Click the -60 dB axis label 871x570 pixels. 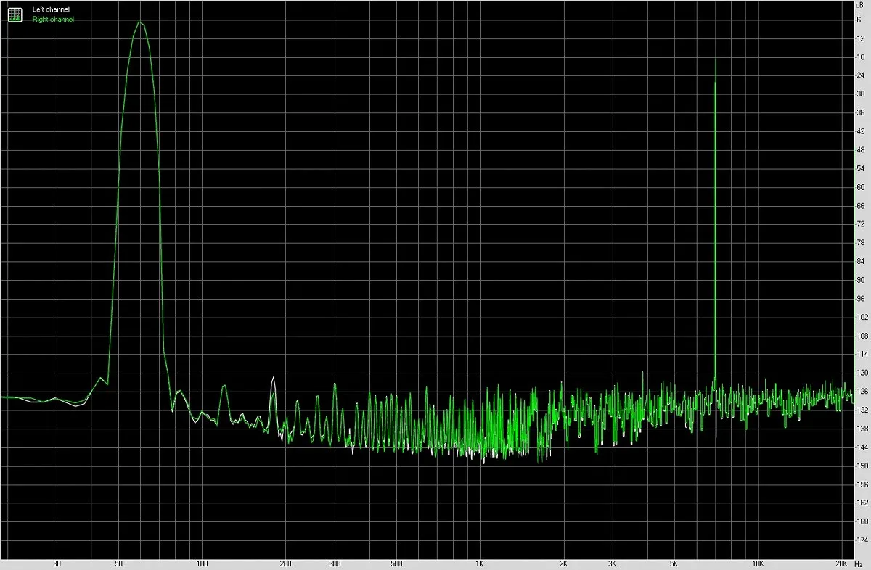(x=861, y=187)
